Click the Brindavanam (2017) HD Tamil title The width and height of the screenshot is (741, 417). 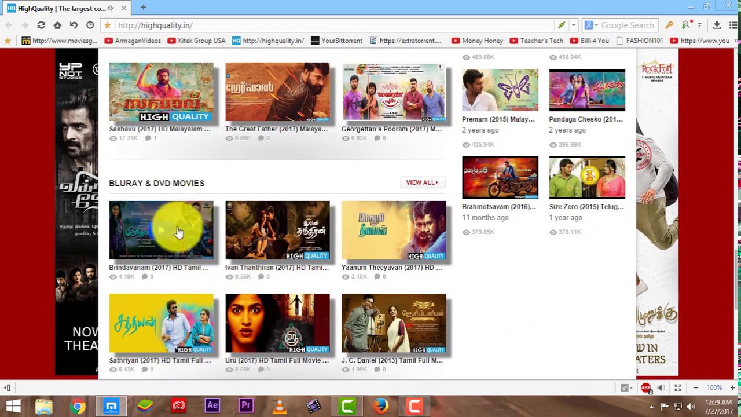[159, 268]
